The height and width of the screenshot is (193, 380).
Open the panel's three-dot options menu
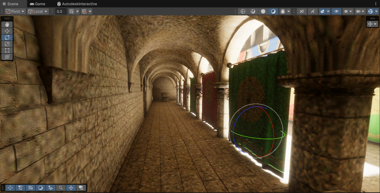[376, 4]
